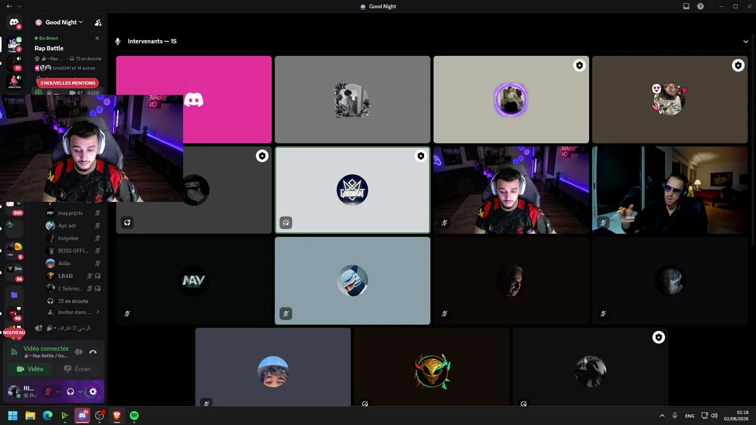Select the man with sunglasses video tile
Image resolution: width=756 pixels, height=425 pixels.
670,190
